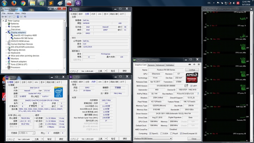Viewport: 254px width, 143px height.
Task: Click the Bus Interface question mark icon
Action: (197, 93)
